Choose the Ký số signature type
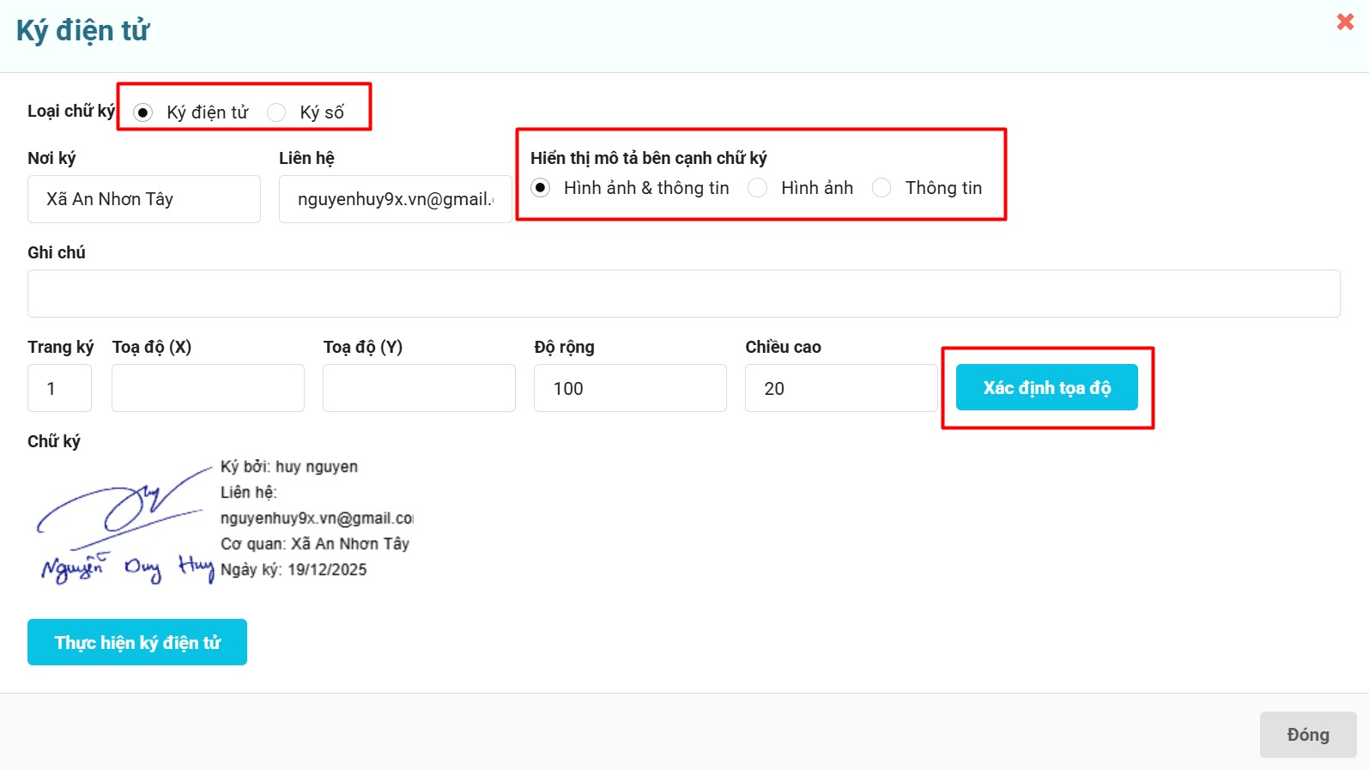The image size is (1369, 770). pyautogui.click(x=276, y=112)
